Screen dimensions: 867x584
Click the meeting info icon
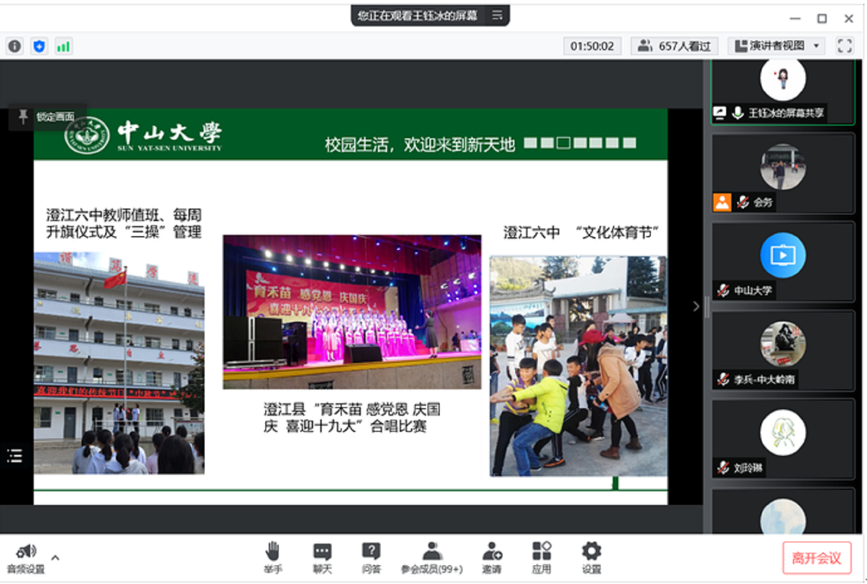(x=14, y=46)
